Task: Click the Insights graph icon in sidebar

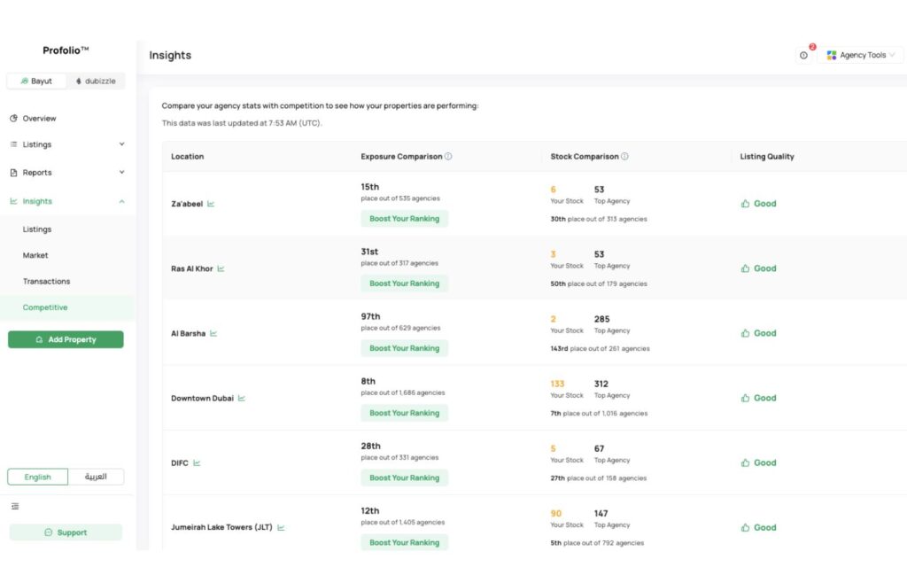Action: coord(13,201)
